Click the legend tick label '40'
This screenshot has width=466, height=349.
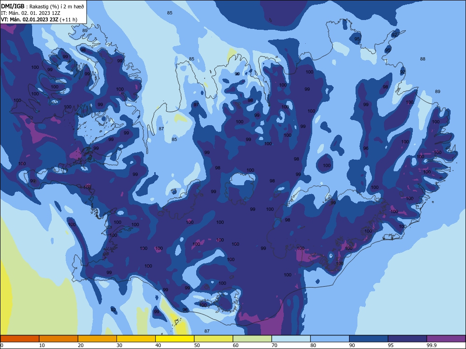click(x=158, y=345)
